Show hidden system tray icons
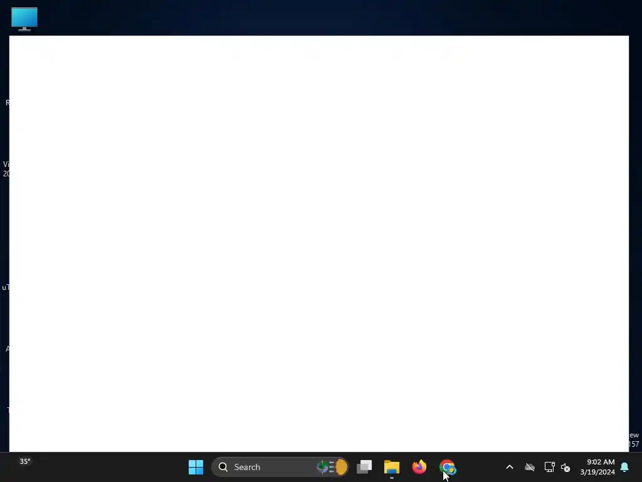Screen dimensions: 642x482 pos(510,467)
